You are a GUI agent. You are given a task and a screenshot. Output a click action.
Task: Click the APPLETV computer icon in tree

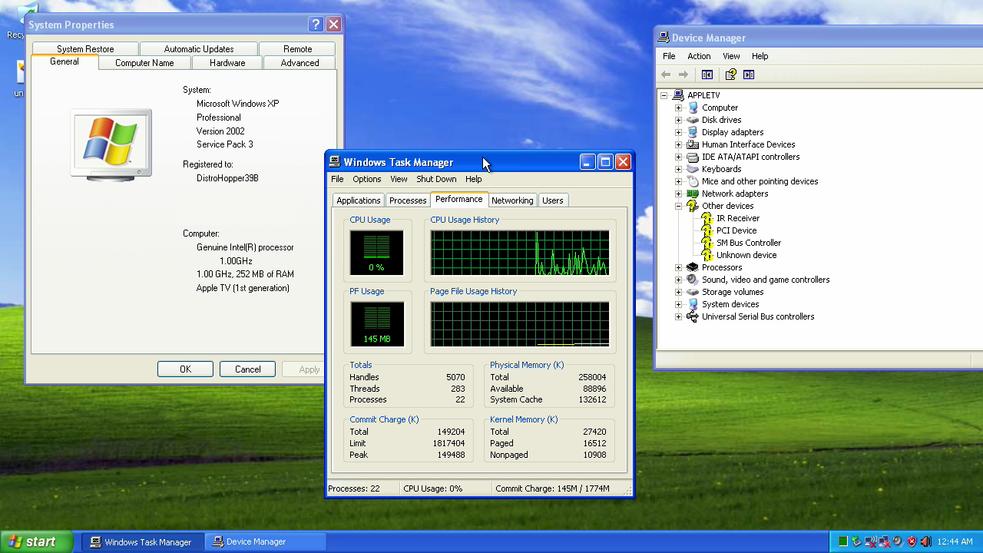(678, 95)
